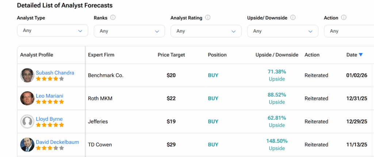Open the Action filter dropdown
Image resolution: width=374 pixels, height=157 pixels.
pos(348,31)
